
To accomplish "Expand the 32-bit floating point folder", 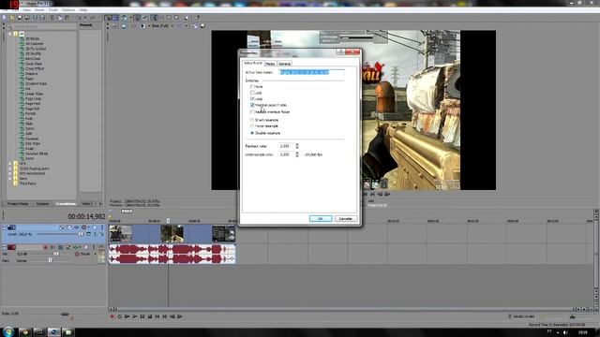I will tap(10, 168).
